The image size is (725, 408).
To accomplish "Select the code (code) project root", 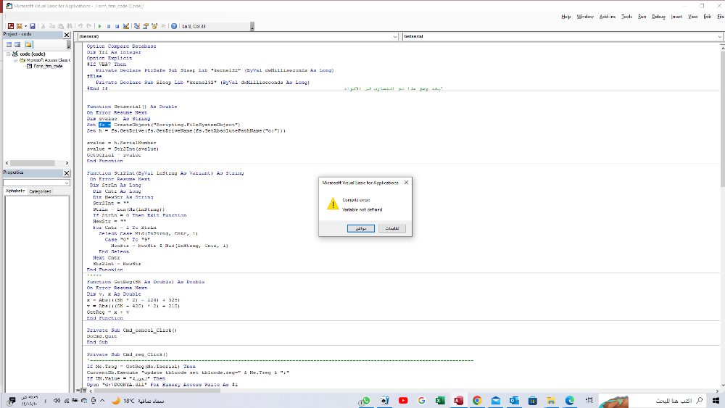I will click(33, 54).
